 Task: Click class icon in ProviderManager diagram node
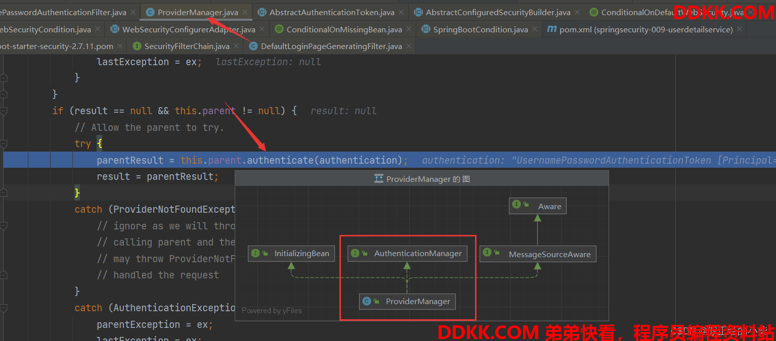pos(367,302)
